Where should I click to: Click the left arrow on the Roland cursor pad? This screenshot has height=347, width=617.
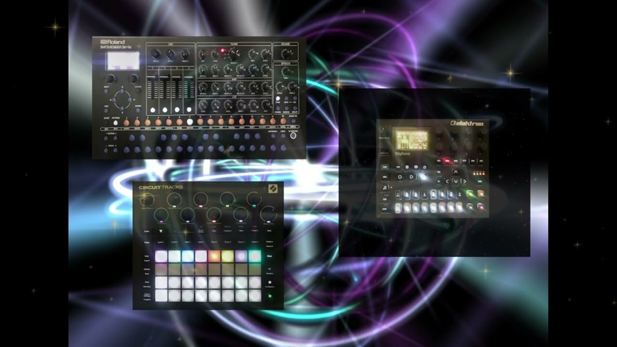[114, 99]
